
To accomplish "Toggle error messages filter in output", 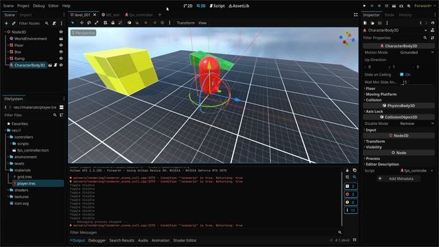I will click(351, 194).
